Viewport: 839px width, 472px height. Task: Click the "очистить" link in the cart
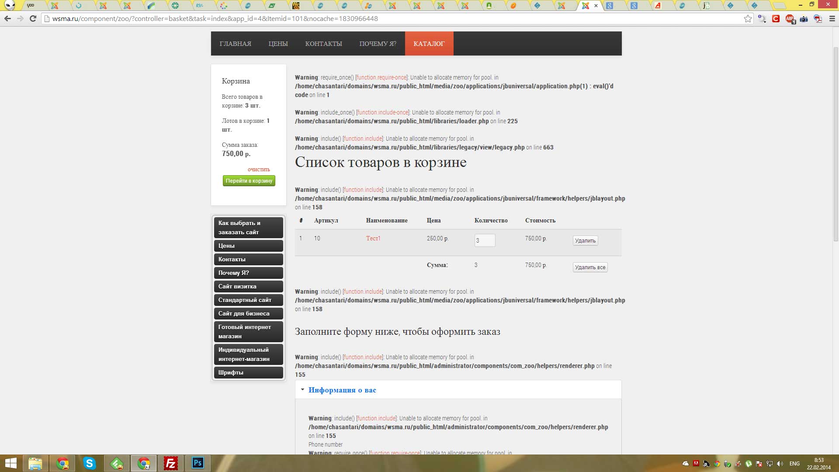(259, 170)
